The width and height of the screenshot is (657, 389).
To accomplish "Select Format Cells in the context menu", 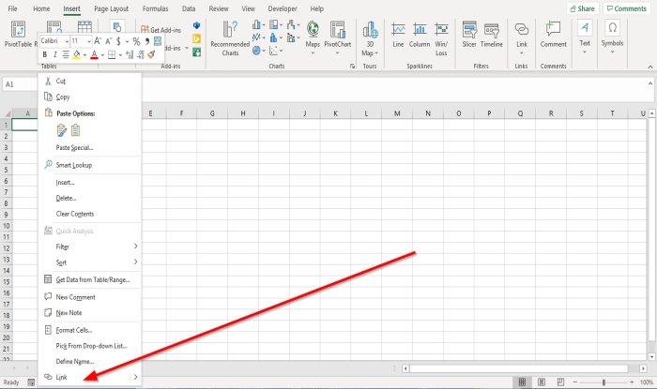I will click(x=90, y=330).
